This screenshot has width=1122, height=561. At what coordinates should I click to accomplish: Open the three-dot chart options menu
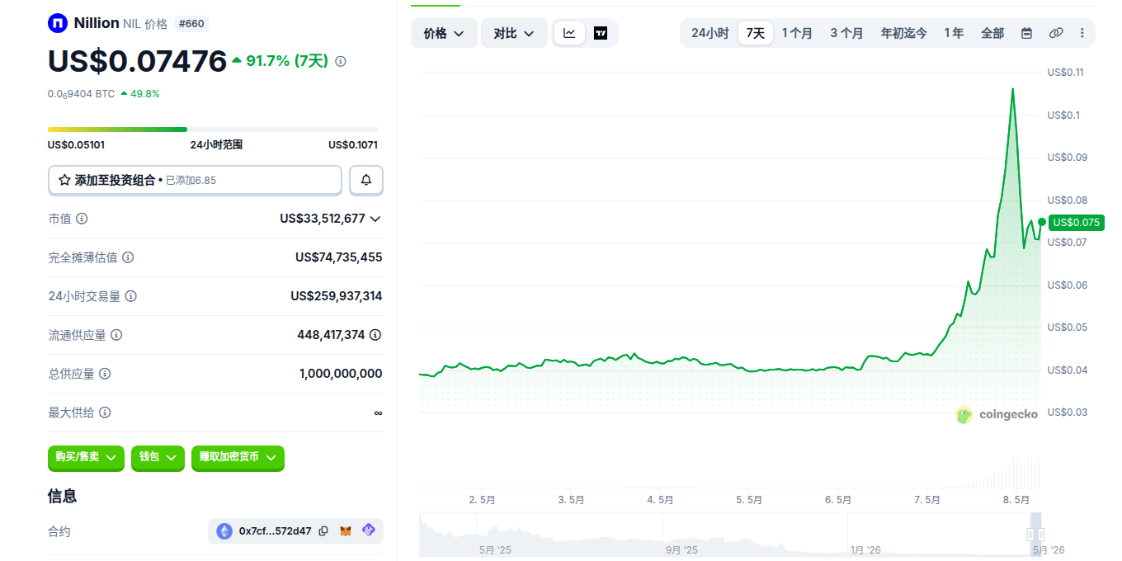1082,33
